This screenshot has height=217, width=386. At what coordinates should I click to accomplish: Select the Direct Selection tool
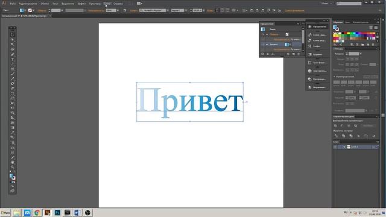(x=13, y=40)
